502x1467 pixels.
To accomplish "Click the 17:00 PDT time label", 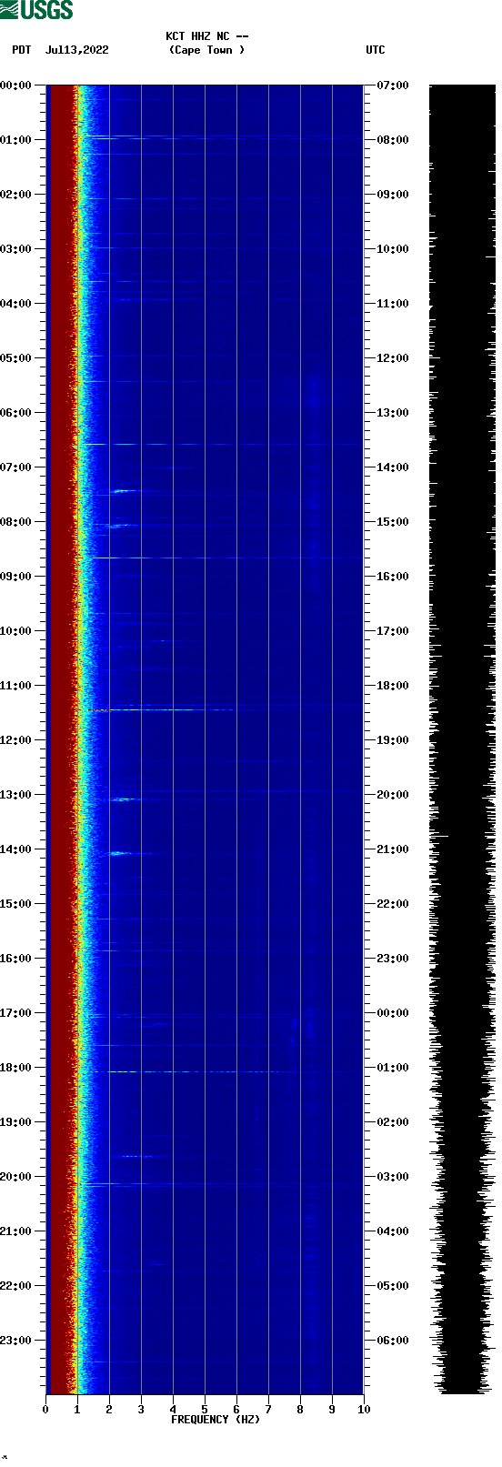I will tap(16, 1013).
